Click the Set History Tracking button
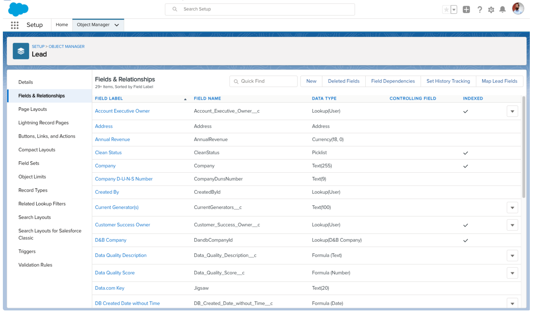 point(448,81)
